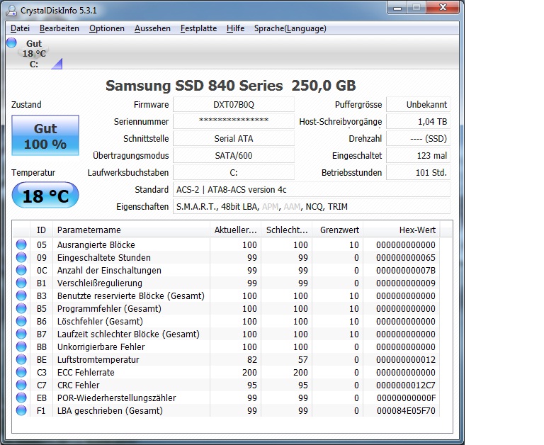Click status orb of Verschleißregulierung row
Screen dimensions: 544x445
click(x=21, y=283)
